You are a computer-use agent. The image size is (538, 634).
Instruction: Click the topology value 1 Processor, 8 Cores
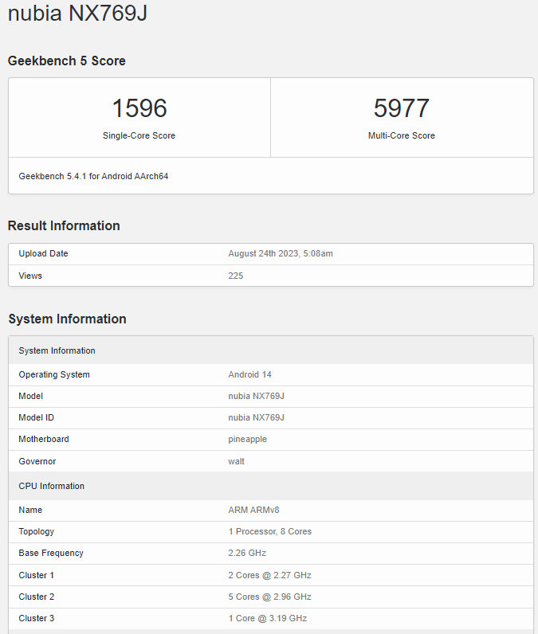click(x=269, y=531)
